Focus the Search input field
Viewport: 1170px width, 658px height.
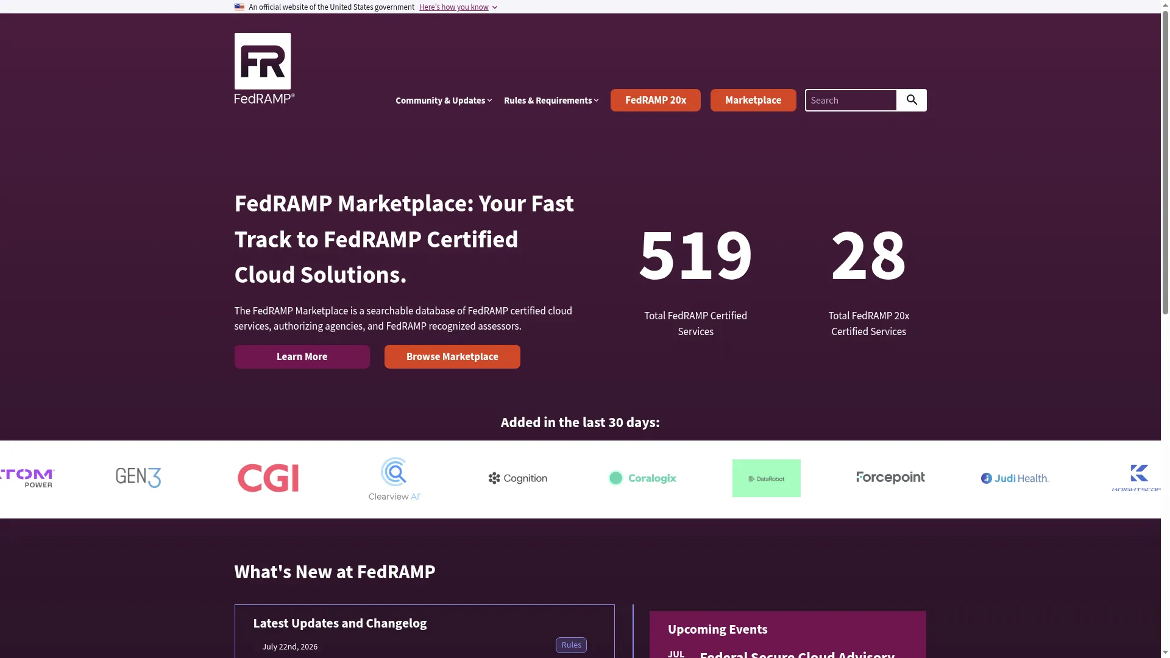[851, 101]
